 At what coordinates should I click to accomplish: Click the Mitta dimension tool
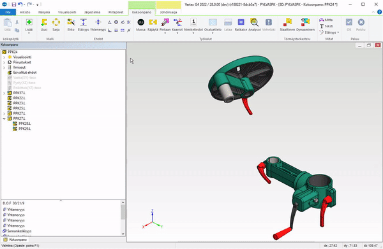click(x=326, y=20)
